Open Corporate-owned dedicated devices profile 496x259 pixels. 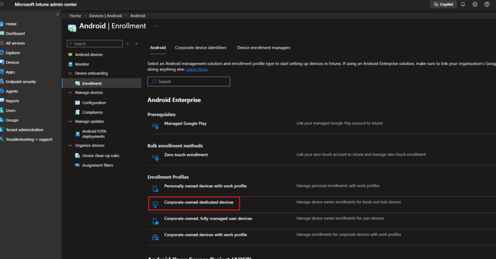(x=198, y=202)
